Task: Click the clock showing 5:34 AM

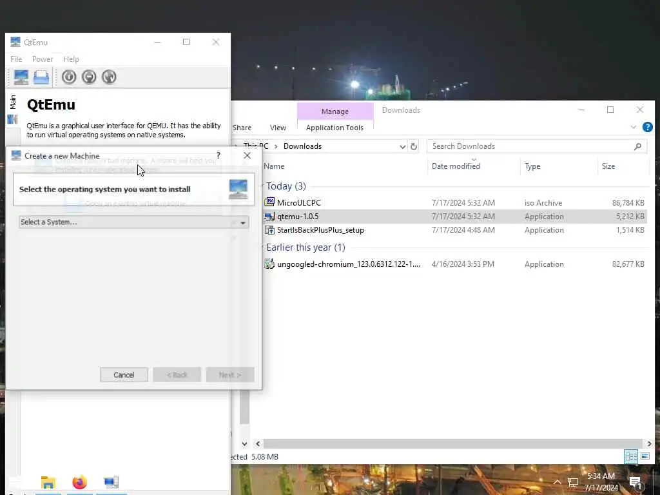Action: (x=601, y=476)
